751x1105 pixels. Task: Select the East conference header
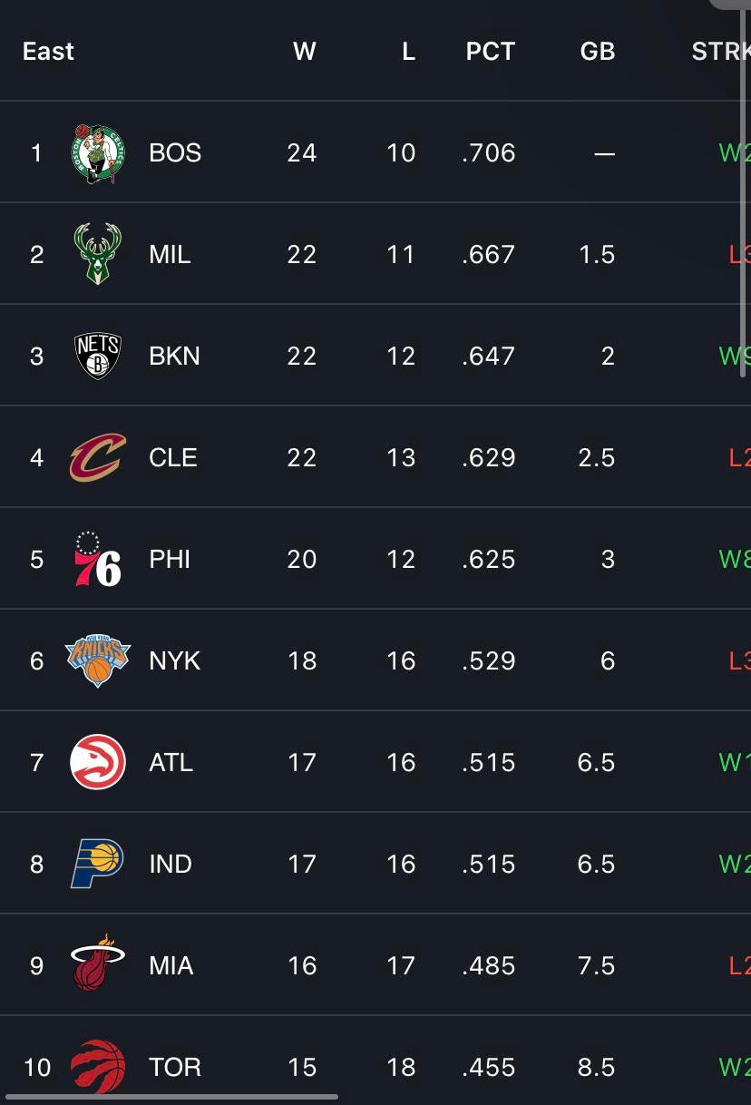point(48,52)
